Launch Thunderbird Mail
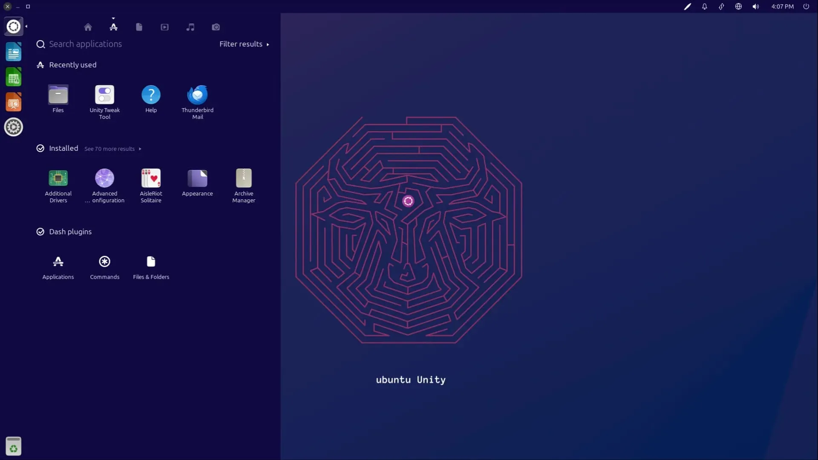Viewport: 818px width, 460px height. tap(197, 95)
